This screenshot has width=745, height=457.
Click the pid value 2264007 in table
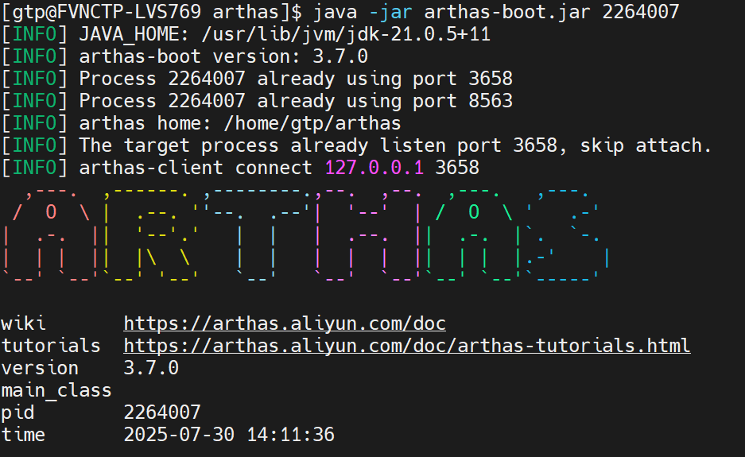(162, 412)
